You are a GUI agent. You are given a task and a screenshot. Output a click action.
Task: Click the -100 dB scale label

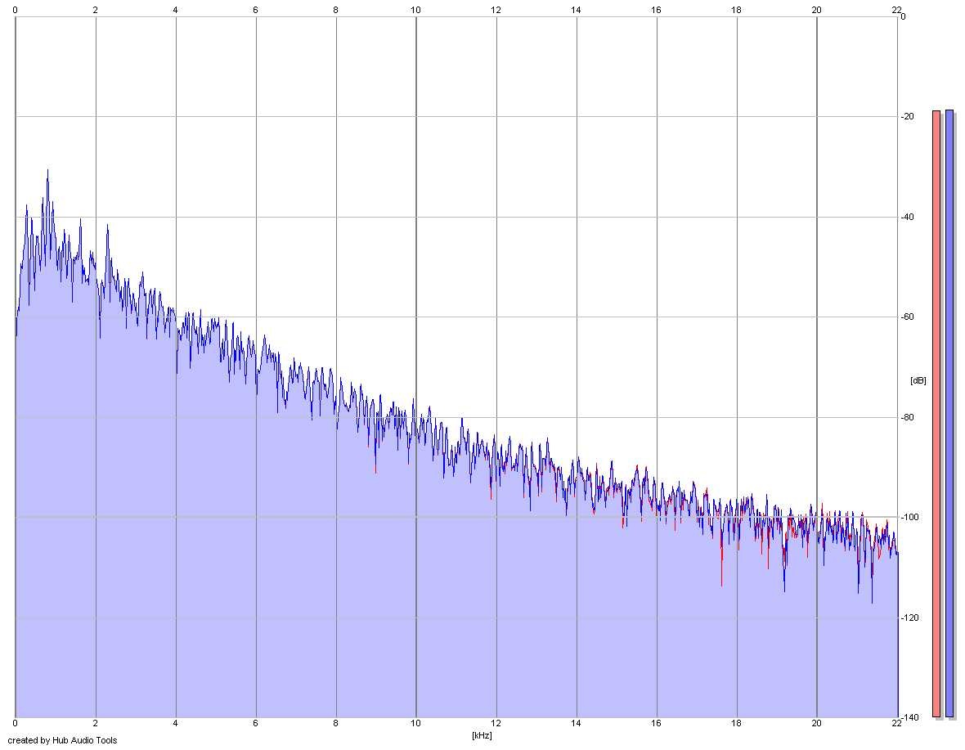pyautogui.click(x=909, y=518)
